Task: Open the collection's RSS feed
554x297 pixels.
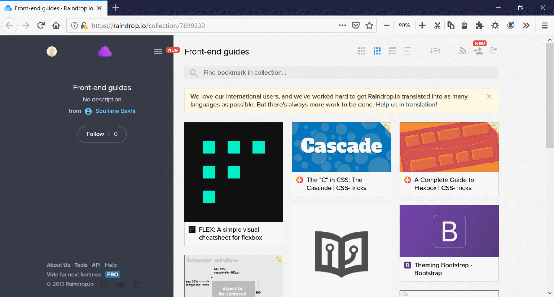Action: point(463,51)
